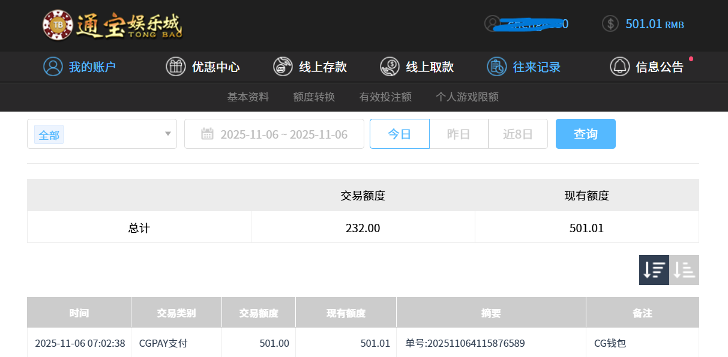Open the gift box promotions icon

pos(176,67)
